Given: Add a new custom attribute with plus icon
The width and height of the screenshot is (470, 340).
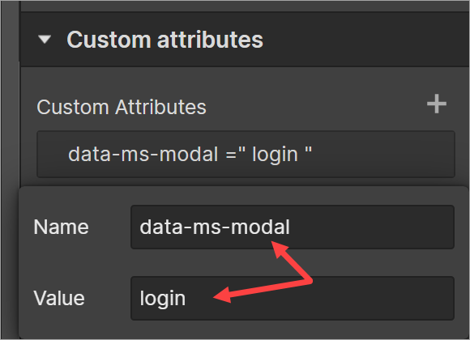Looking at the screenshot, I should (437, 104).
